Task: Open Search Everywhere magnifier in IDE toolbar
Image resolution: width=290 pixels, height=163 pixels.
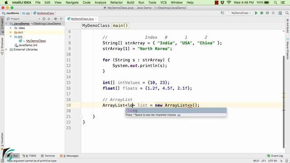Action: (287, 13)
